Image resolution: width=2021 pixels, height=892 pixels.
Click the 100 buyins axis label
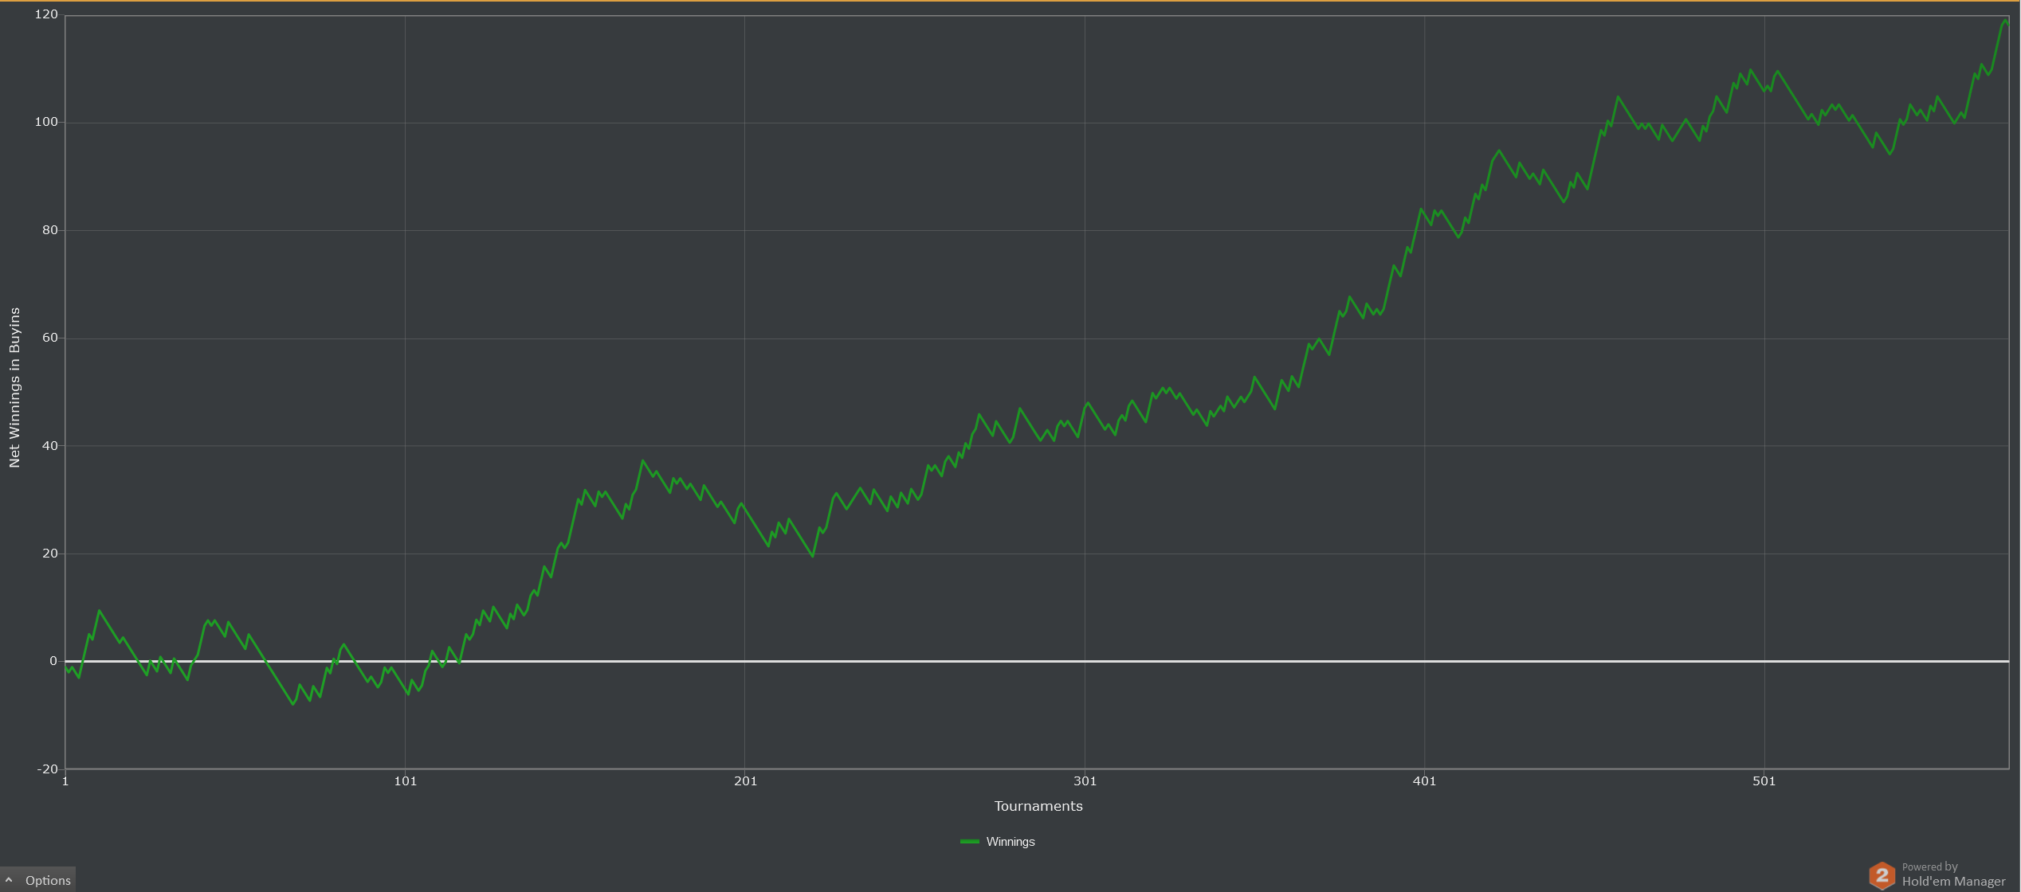pos(46,122)
